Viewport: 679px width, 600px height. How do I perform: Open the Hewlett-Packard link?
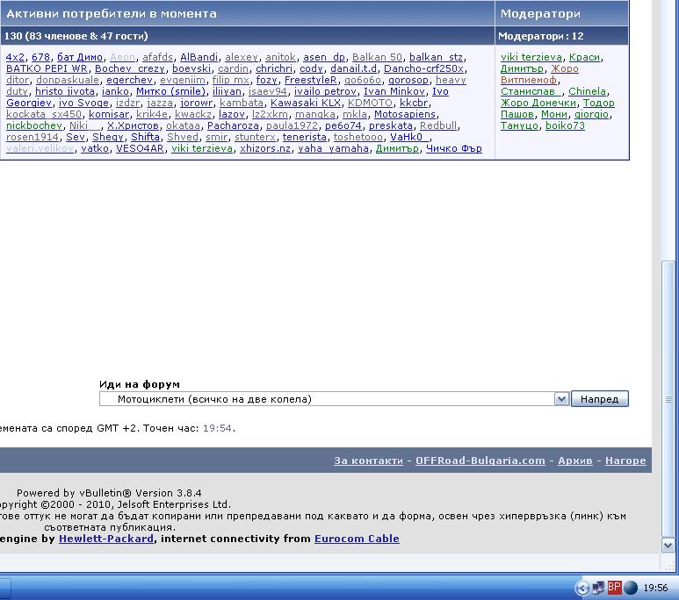(106, 539)
